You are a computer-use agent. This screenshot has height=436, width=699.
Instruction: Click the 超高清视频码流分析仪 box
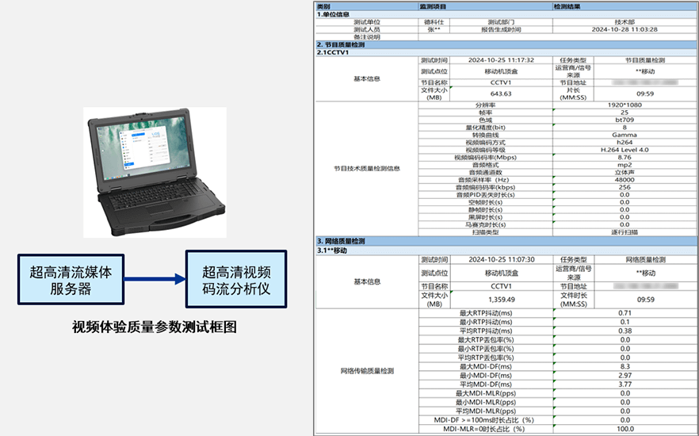point(236,280)
